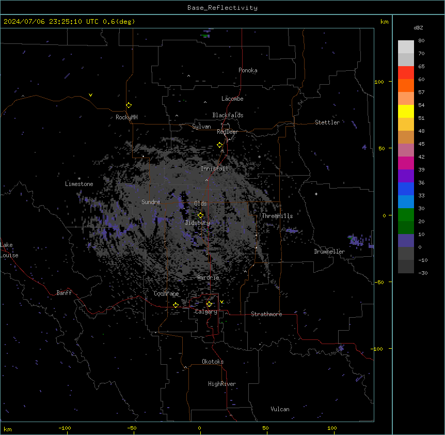Click the Olds label
445x435 pixels.
[x=200, y=204]
